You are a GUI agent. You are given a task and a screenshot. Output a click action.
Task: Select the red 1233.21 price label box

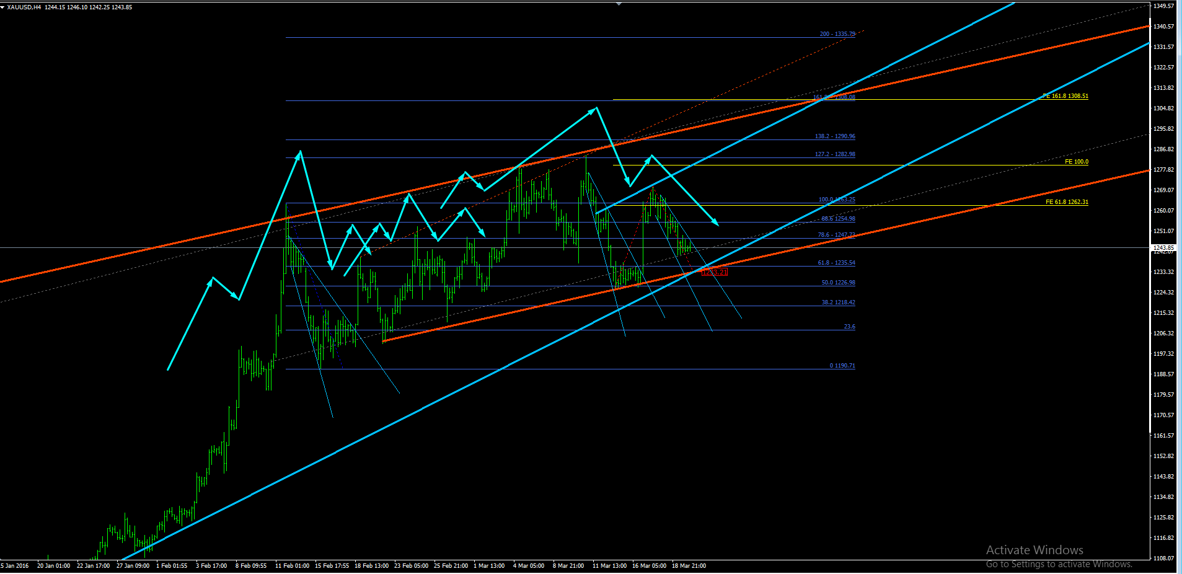[x=714, y=272]
